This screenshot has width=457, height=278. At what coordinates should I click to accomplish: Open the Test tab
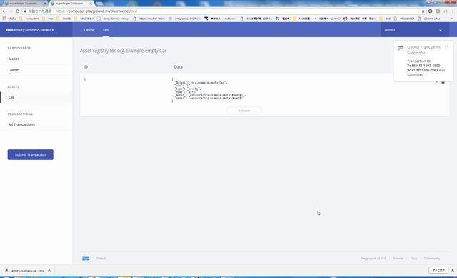click(106, 30)
